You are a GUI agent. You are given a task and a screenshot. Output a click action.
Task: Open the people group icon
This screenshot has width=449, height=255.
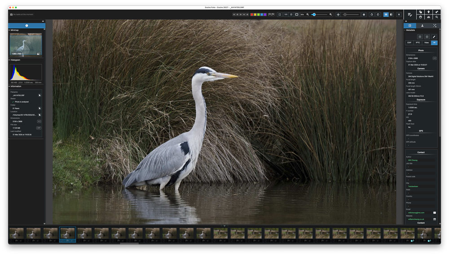pyautogui.click(x=428, y=17)
